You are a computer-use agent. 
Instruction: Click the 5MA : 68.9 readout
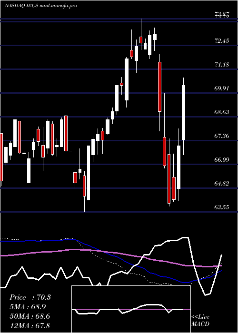pyautogui.click(x=28, y=307)
